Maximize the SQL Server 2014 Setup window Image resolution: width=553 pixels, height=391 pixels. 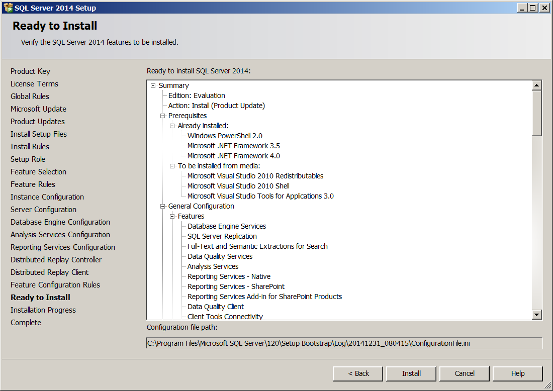pos(533,8)
